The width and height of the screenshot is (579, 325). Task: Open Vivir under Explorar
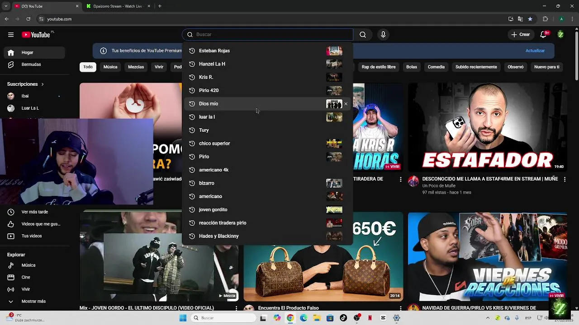click(34, 289)
